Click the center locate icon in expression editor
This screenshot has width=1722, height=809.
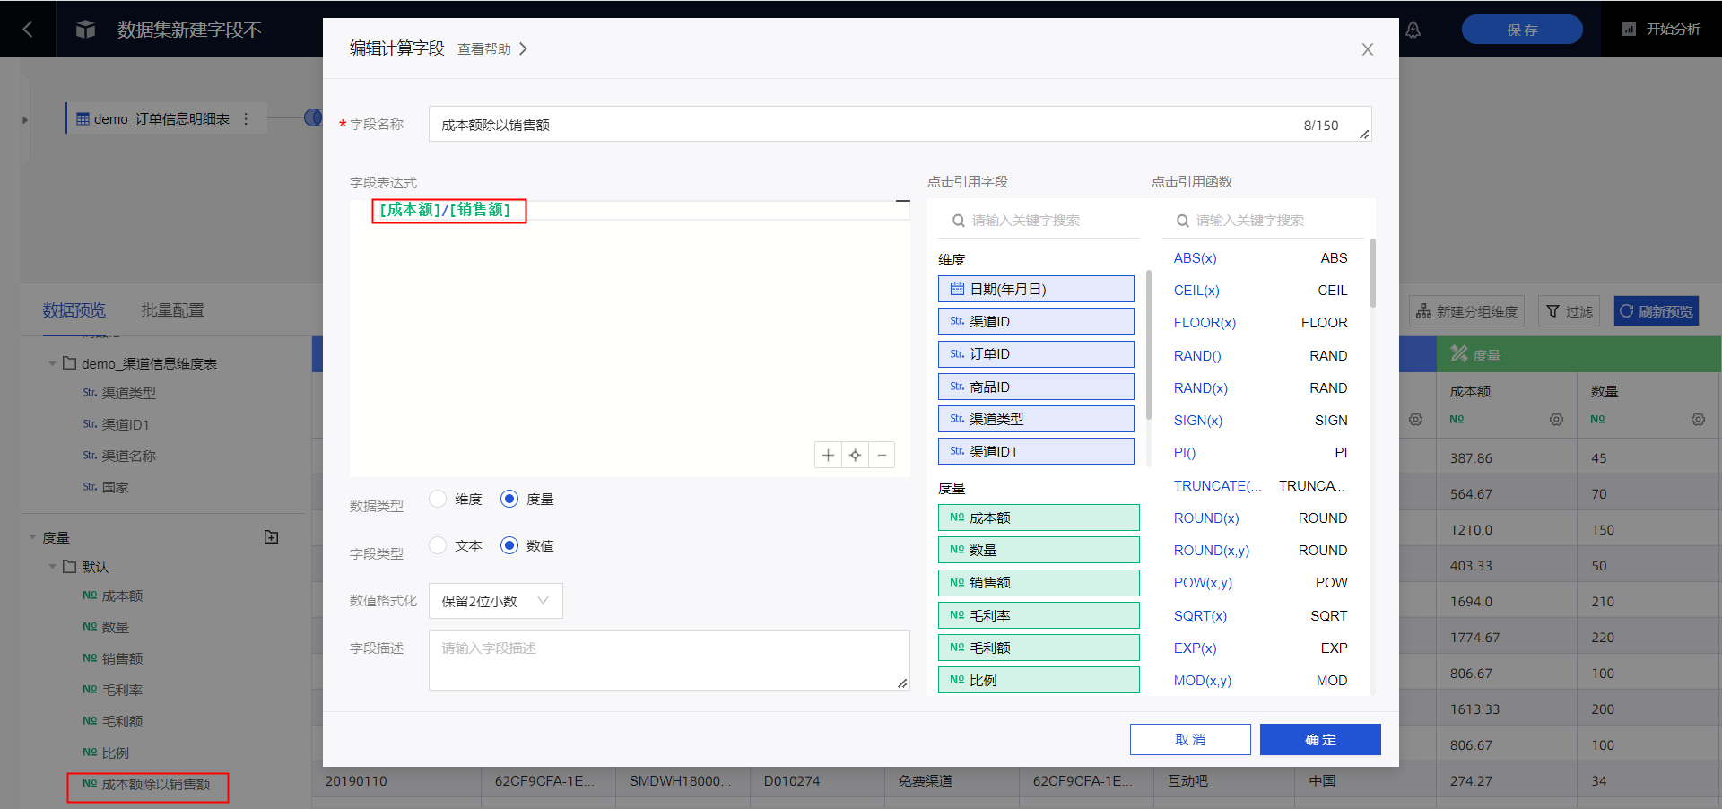pyautogui.click(x=855, y=456)
